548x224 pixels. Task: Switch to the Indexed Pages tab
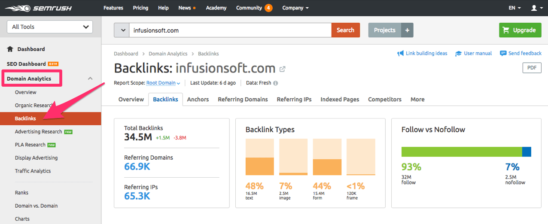pyautogui.click(x=340, y=99)
